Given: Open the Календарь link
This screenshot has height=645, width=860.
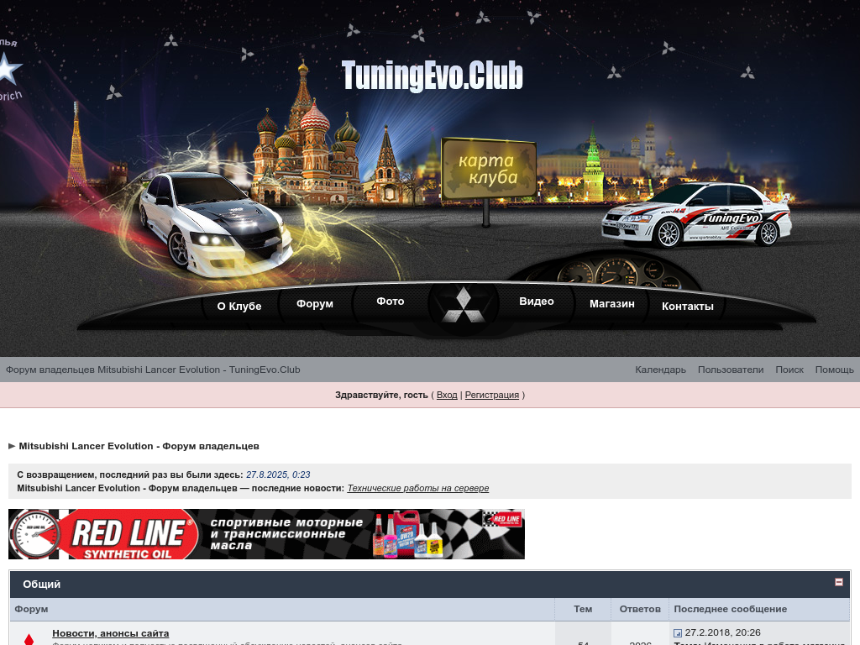Looking at the screenshot, I should (660, 370).
